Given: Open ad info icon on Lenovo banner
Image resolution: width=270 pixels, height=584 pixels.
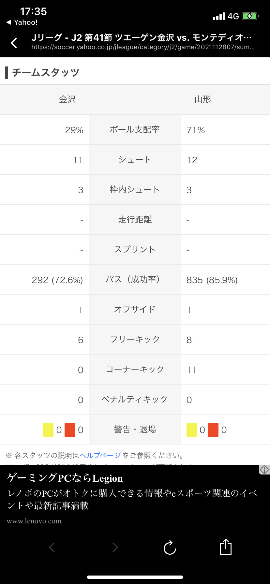Looking at the screenshot, I should [x=264, y=470].
